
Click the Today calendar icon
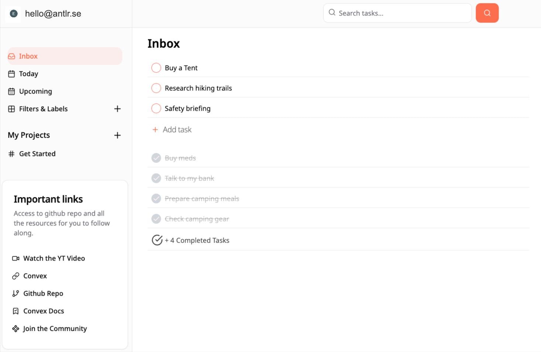click(12, 74)
